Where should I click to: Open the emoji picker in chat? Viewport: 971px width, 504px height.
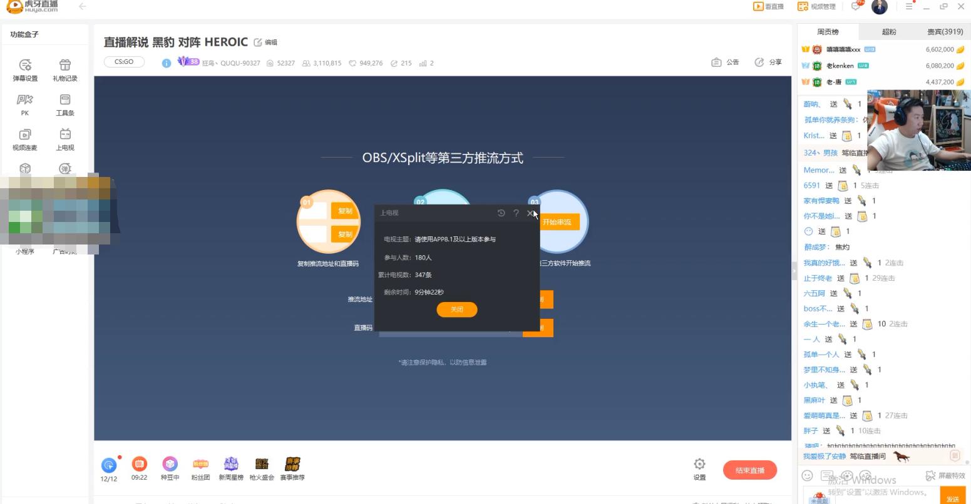point(807,476)
